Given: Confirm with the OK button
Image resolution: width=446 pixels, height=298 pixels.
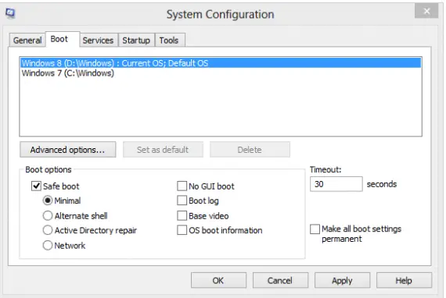Looking at the screenshot, I should click(218, 280).
